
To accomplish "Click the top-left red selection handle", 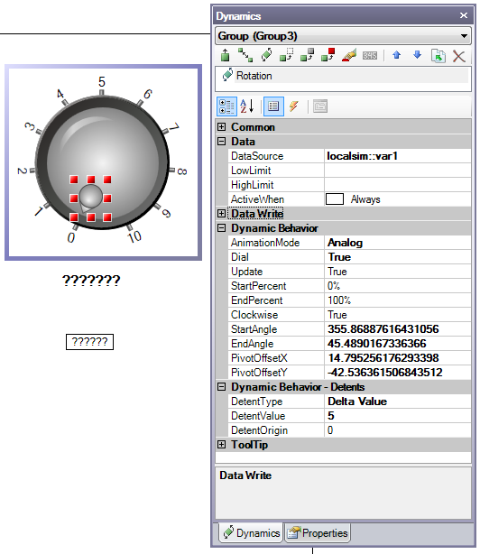I will (74, 180).
